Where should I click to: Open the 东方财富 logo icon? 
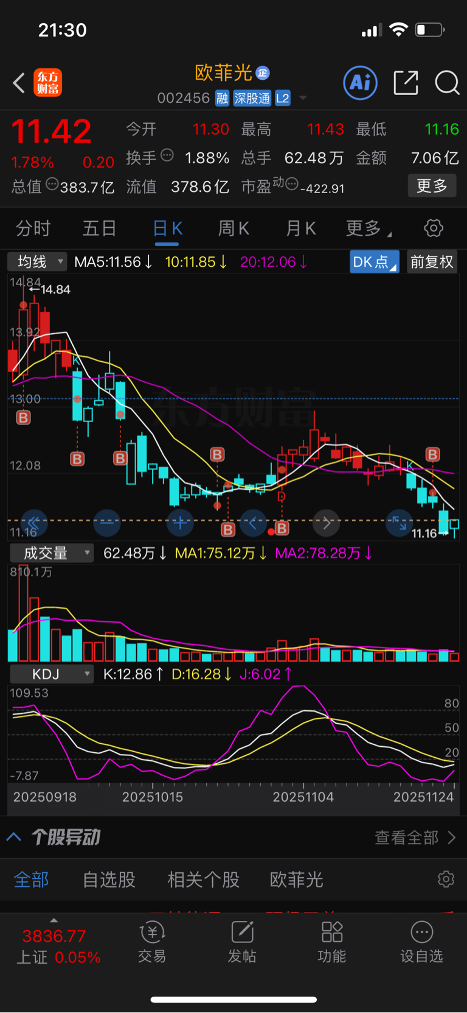pos(47,83)
